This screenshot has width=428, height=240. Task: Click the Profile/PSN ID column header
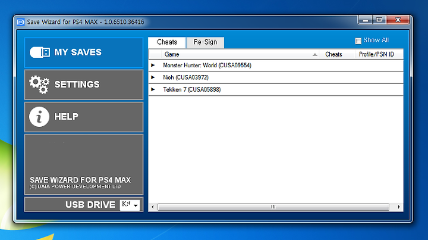click(x=379, y=54)
